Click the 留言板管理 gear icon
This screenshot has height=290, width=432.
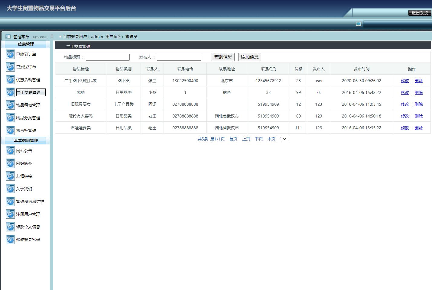coord(10,130)
